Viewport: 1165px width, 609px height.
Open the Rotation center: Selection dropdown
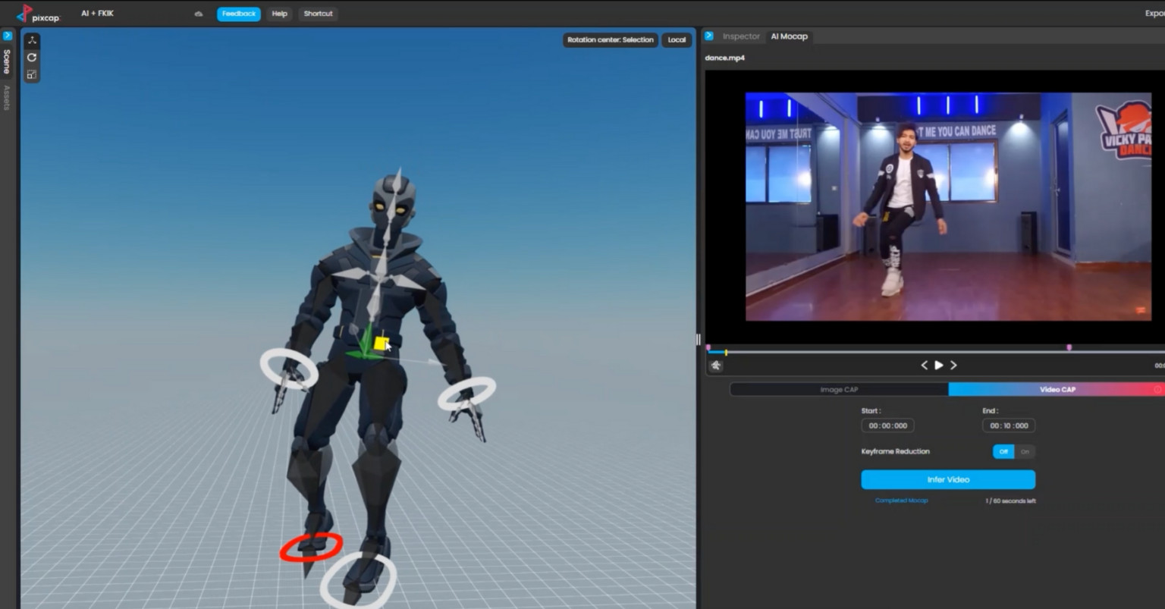610,40
